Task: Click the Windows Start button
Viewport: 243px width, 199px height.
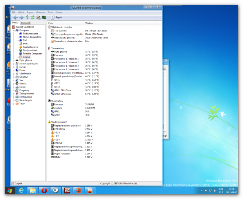Action: pos(10,190)
